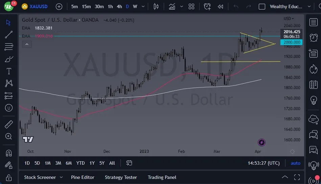
Task: Open the Pine Editor tab
Action: tap(83, 177)
